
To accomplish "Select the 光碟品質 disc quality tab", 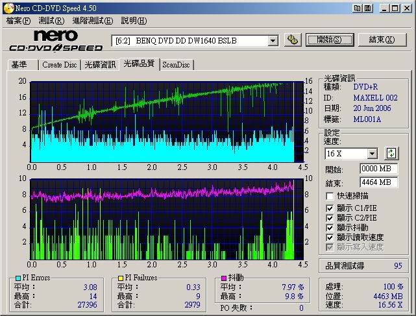I will click(x=139, y=64).
